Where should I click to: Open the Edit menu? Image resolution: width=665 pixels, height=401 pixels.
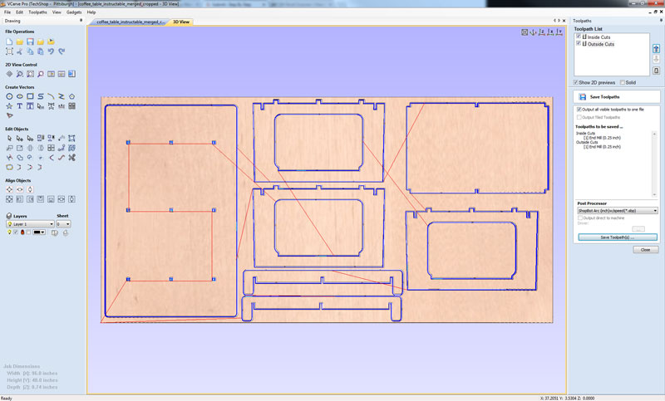(x=19, y=12)
